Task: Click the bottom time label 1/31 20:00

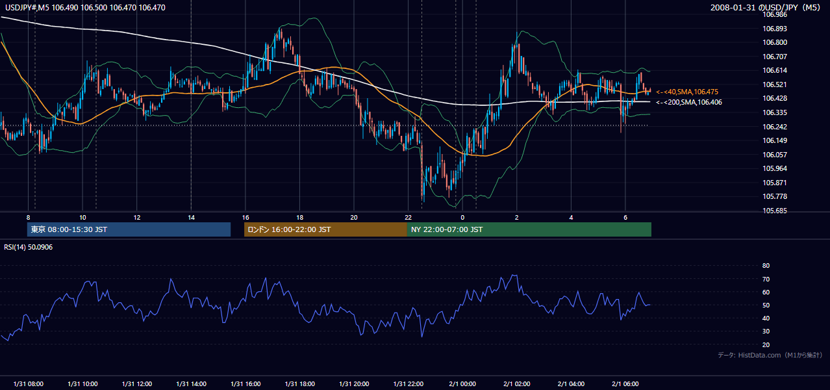Action: pyautogui.click(x=353, y=383)
